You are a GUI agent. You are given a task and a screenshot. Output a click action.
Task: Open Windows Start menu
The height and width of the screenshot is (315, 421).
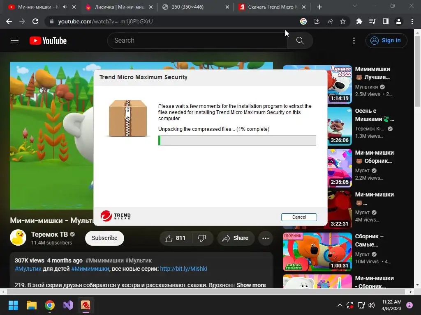point(13,305)
